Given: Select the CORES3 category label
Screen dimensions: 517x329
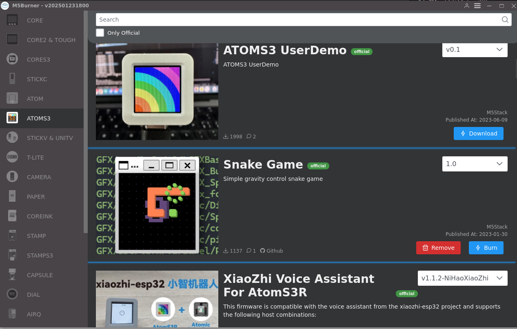Looking at the screenshot, I should pos(38,60).
